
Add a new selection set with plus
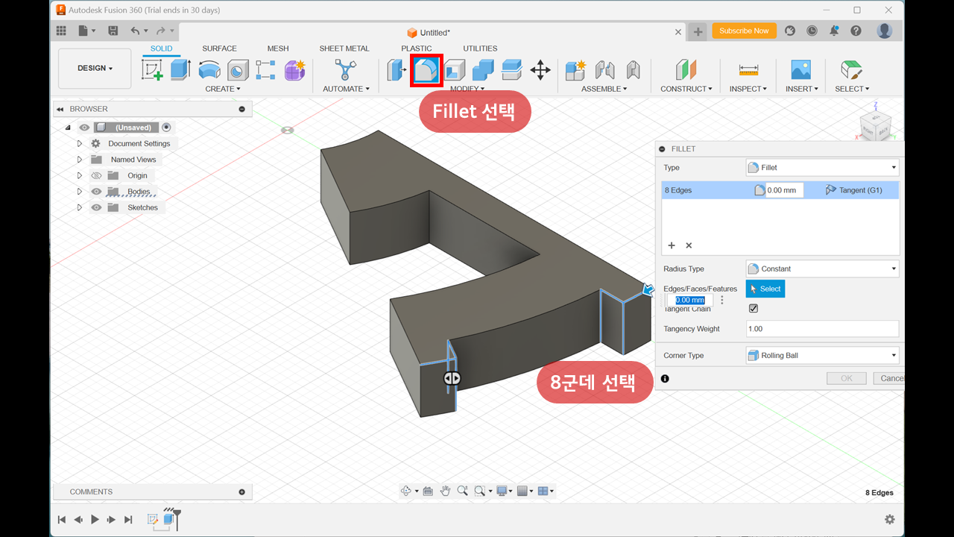pos(672,245)
